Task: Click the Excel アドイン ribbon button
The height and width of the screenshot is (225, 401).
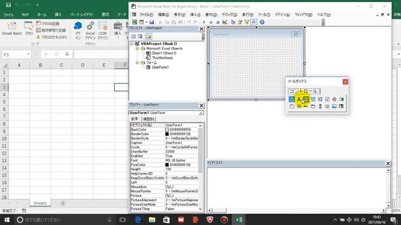Action: (90, 31)
